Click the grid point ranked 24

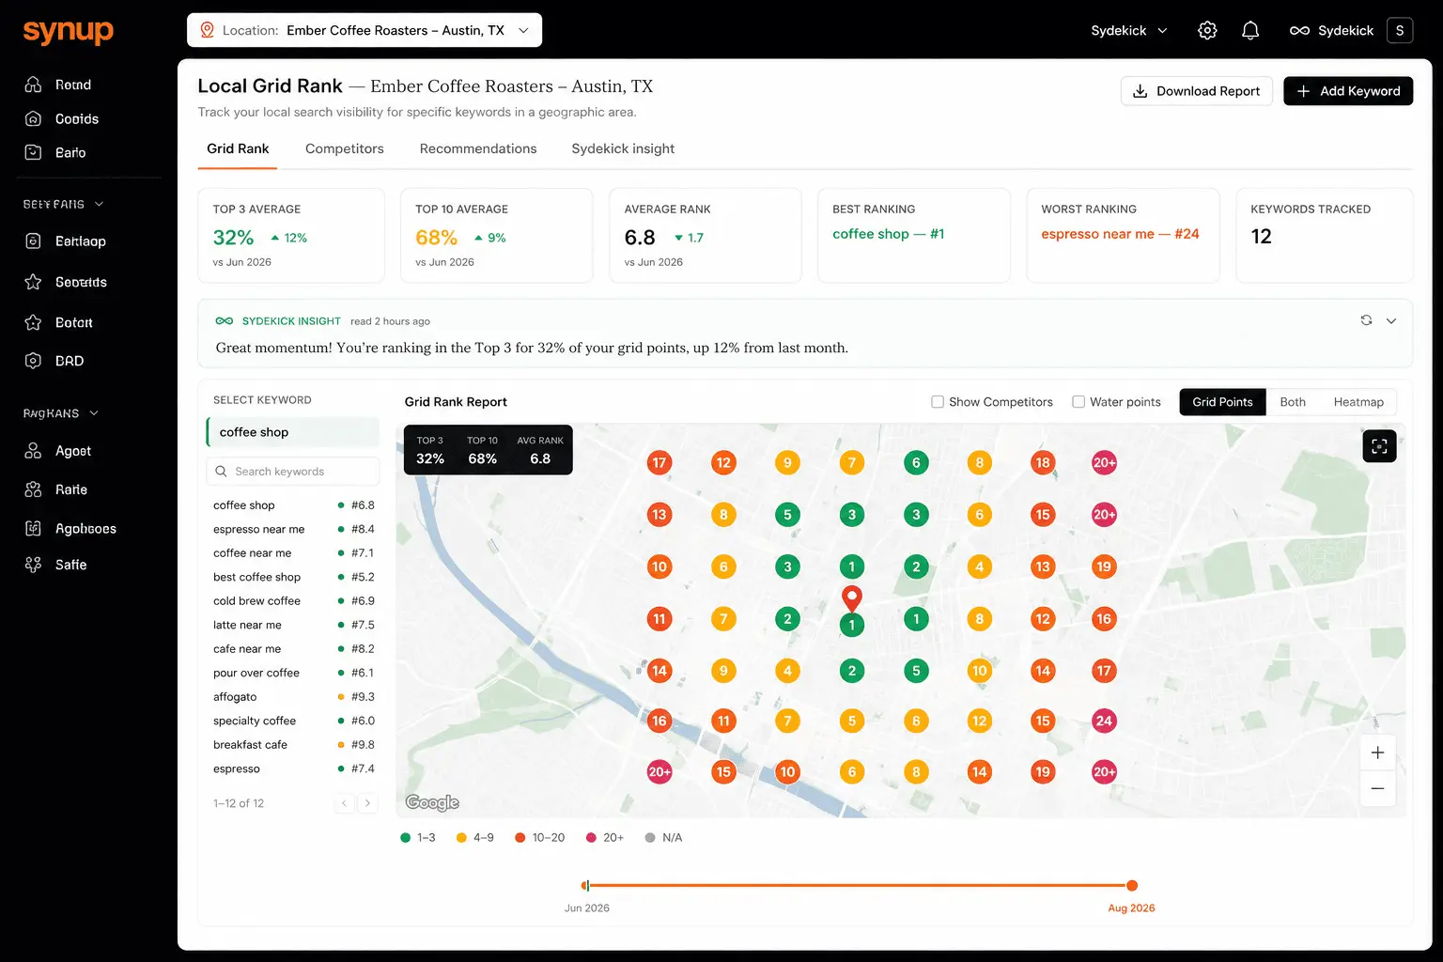coord(1104,721)
